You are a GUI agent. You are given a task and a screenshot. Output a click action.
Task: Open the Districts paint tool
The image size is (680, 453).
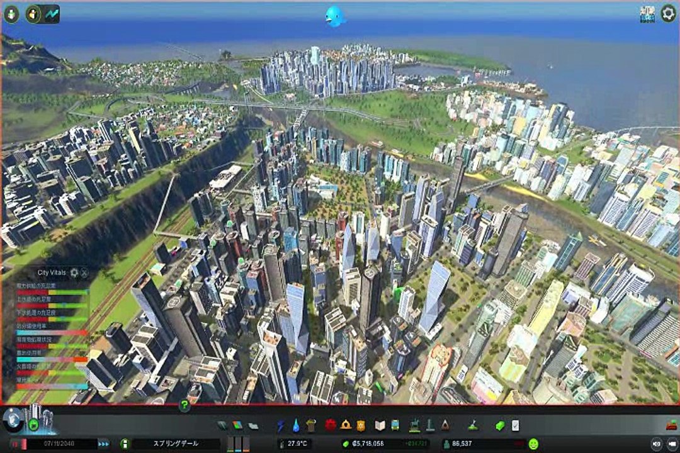(x=253, y=426)
